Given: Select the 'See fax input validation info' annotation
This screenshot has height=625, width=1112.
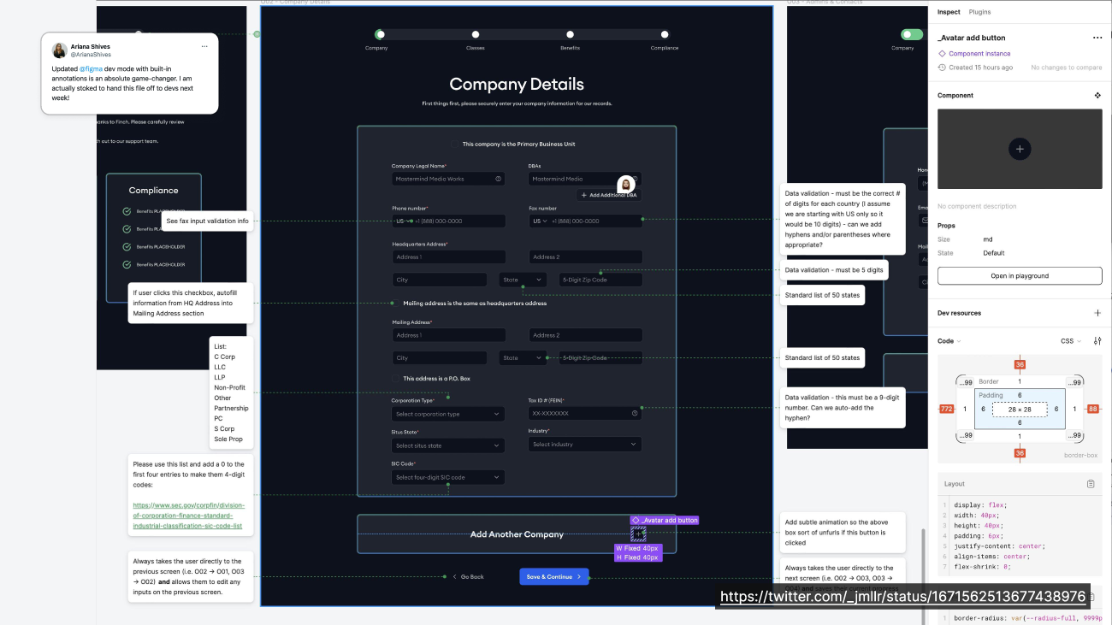Looking at the screenshot, I should (x=208, y=221).
